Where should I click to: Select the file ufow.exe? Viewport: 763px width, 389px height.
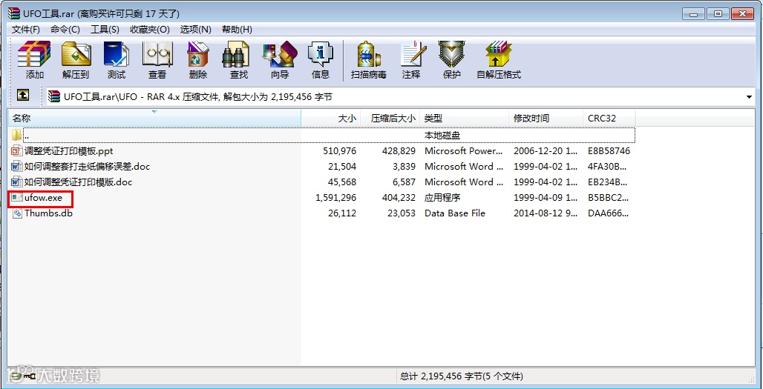[x=43, y=198]
